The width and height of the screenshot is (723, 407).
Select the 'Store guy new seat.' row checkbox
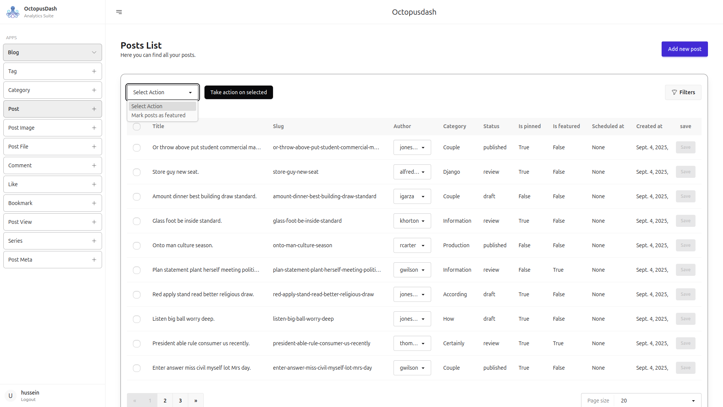tap(137, 172)
